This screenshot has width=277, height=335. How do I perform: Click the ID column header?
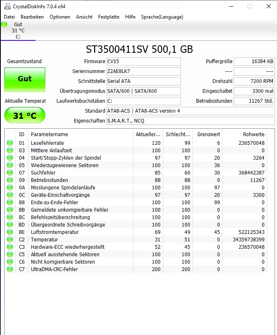tap(21, 134)
